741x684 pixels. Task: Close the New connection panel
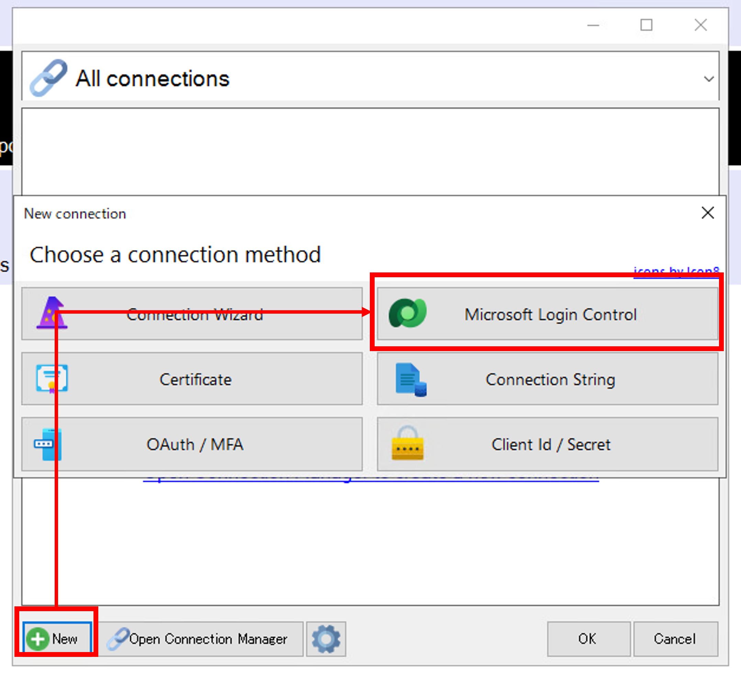708,213
